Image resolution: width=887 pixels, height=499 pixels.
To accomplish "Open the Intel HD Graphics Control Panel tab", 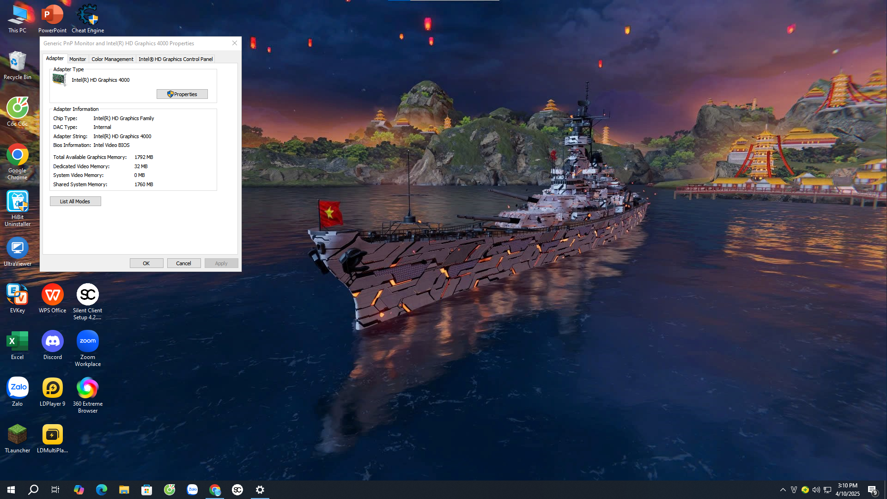I will (x=176, y=59).
